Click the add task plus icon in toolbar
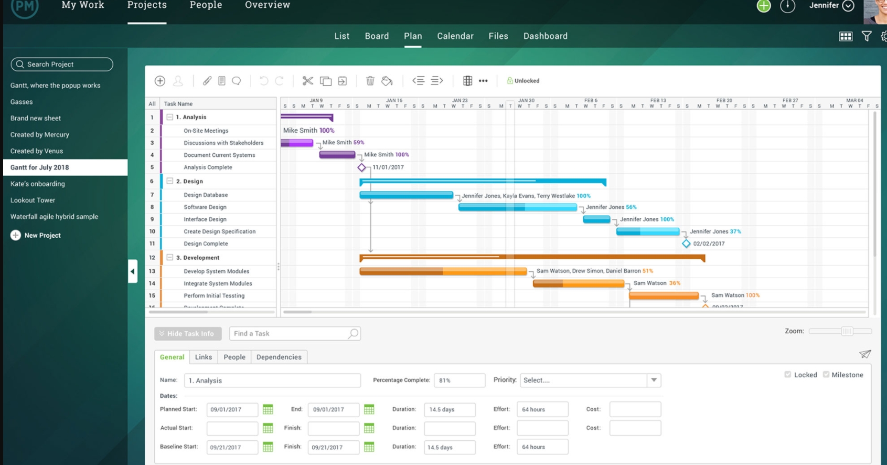Viewport: 887px width, 465px height. [160, 81]
